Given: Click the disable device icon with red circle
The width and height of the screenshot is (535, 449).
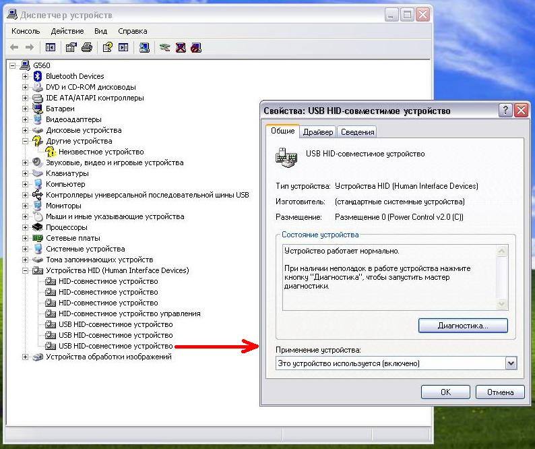Looking at the screenshot, I should pos(195,47).
